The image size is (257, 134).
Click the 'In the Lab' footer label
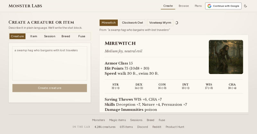click(x=81, y=127)
